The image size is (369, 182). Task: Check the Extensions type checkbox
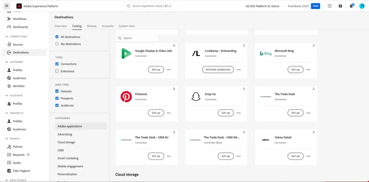(x=57, y=71)
